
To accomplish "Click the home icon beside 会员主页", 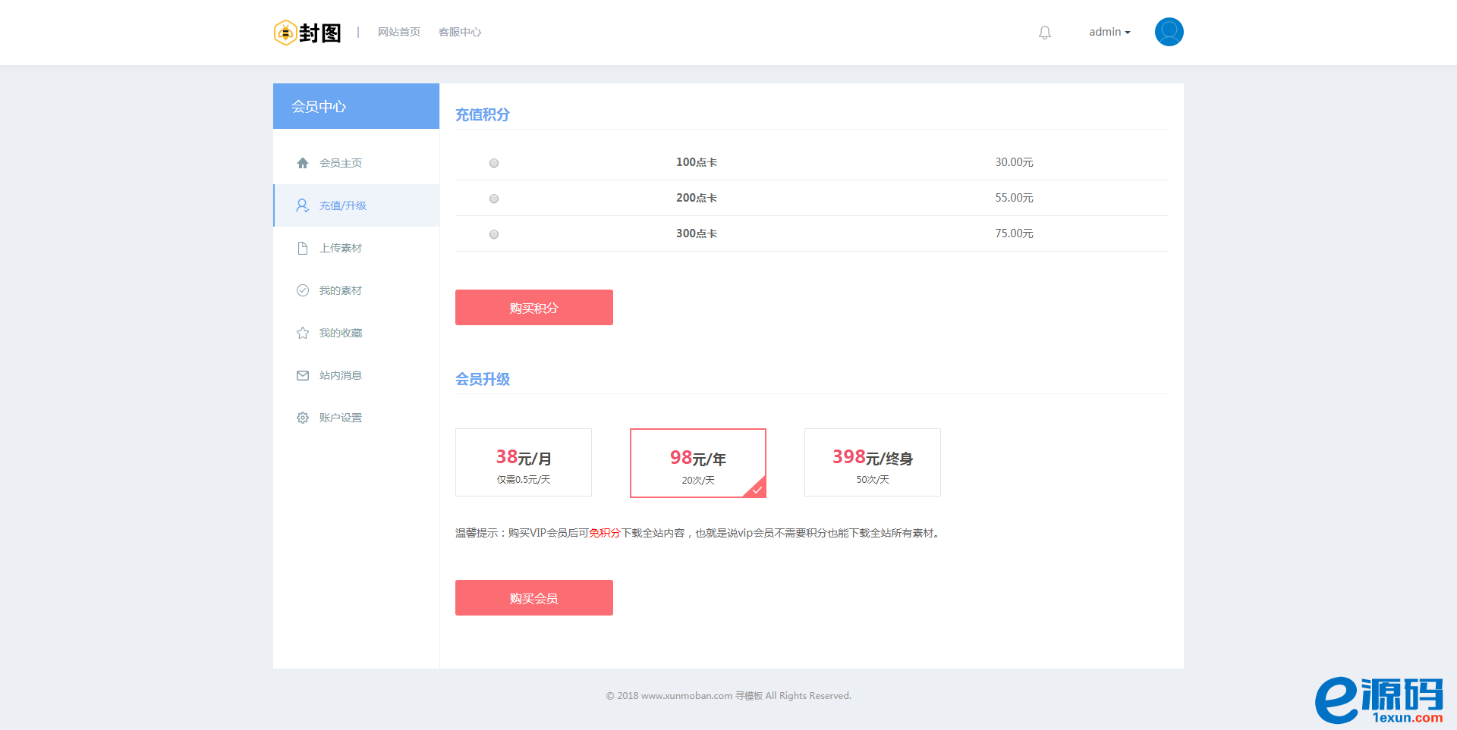I will point(303,163).
